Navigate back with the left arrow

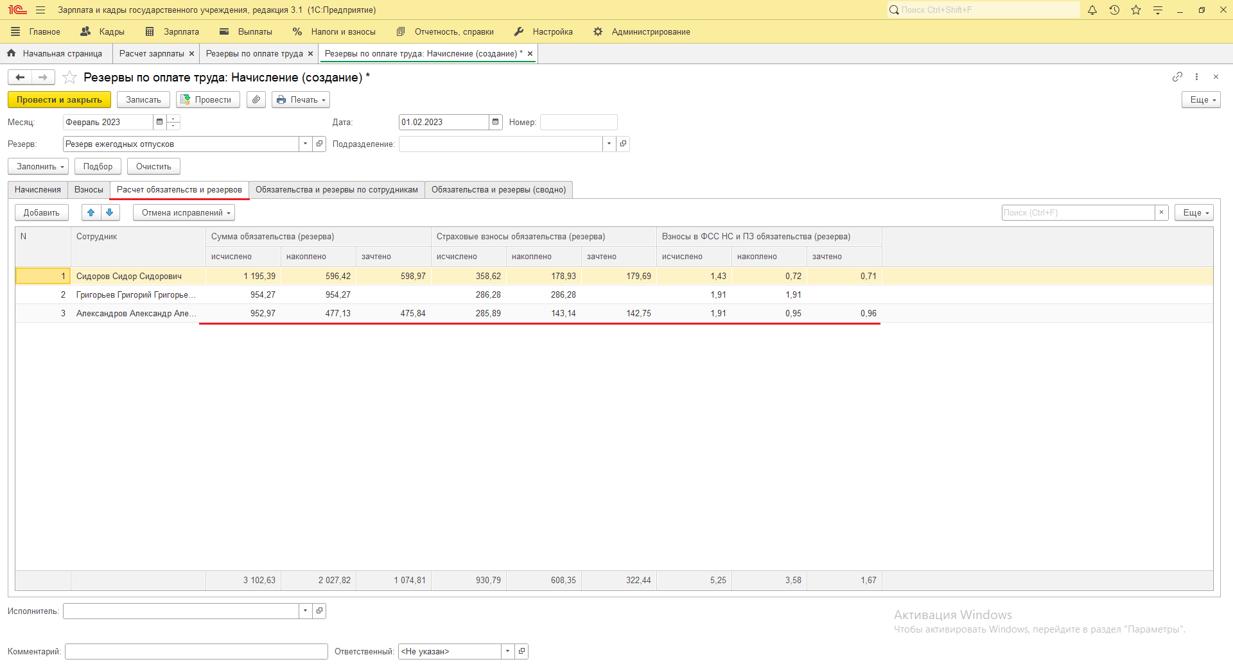[20, 78]
